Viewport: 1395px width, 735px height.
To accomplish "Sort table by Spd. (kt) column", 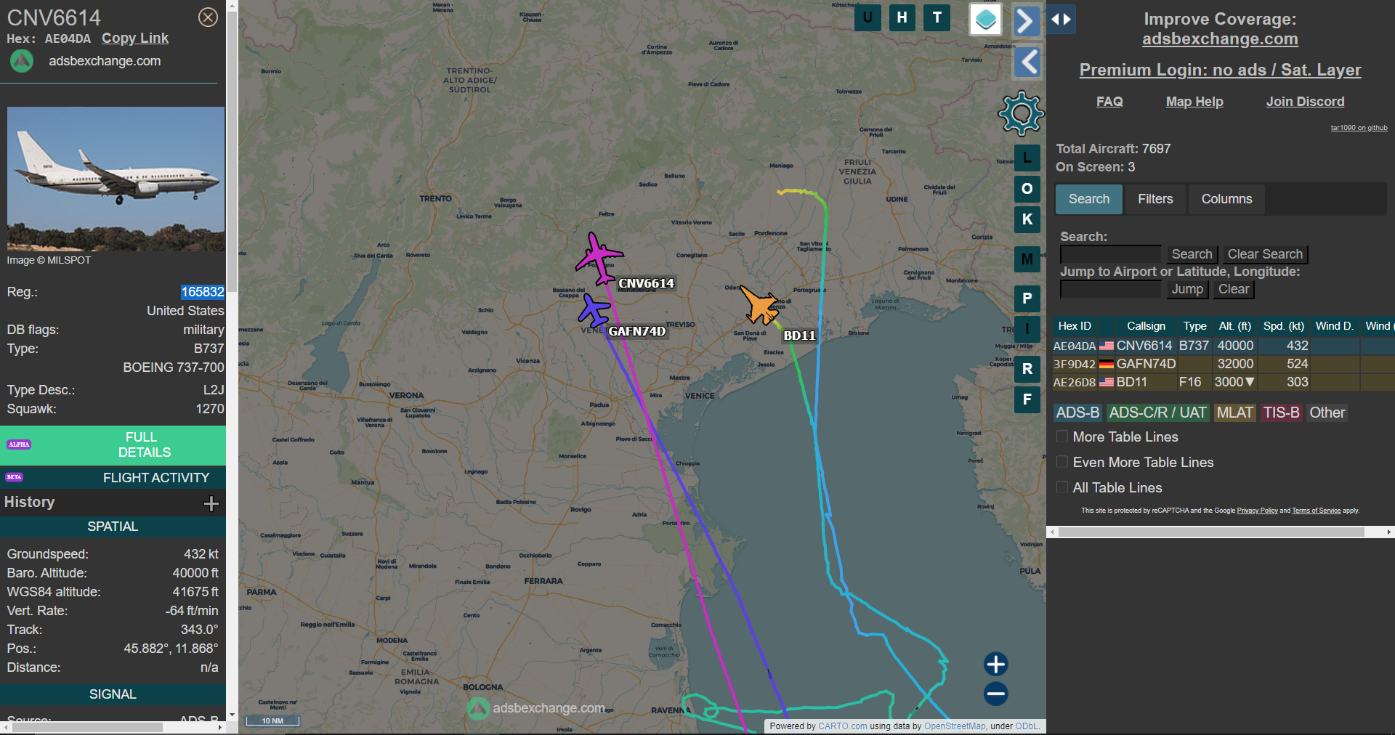I will pos(1283,326).
